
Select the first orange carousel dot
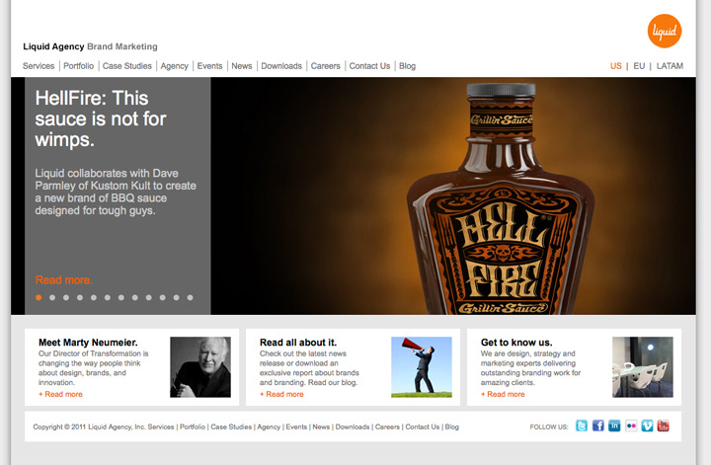click(x=39, y=298)
